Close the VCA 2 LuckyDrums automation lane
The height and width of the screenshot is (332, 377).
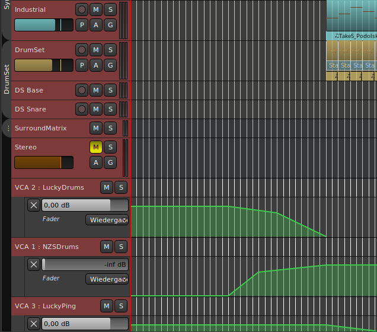click(x=34, y=205)
